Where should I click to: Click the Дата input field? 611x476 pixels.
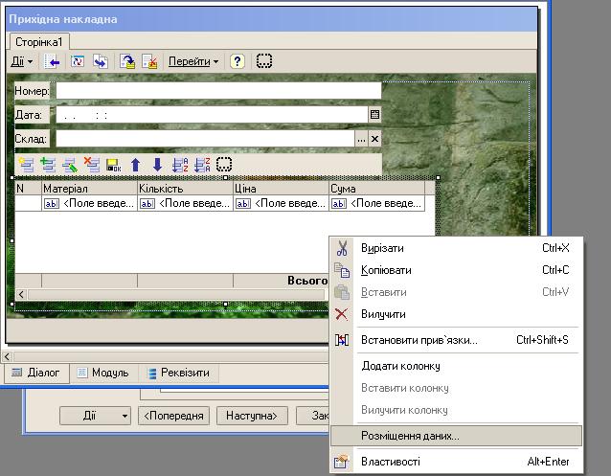coord(212,115)
